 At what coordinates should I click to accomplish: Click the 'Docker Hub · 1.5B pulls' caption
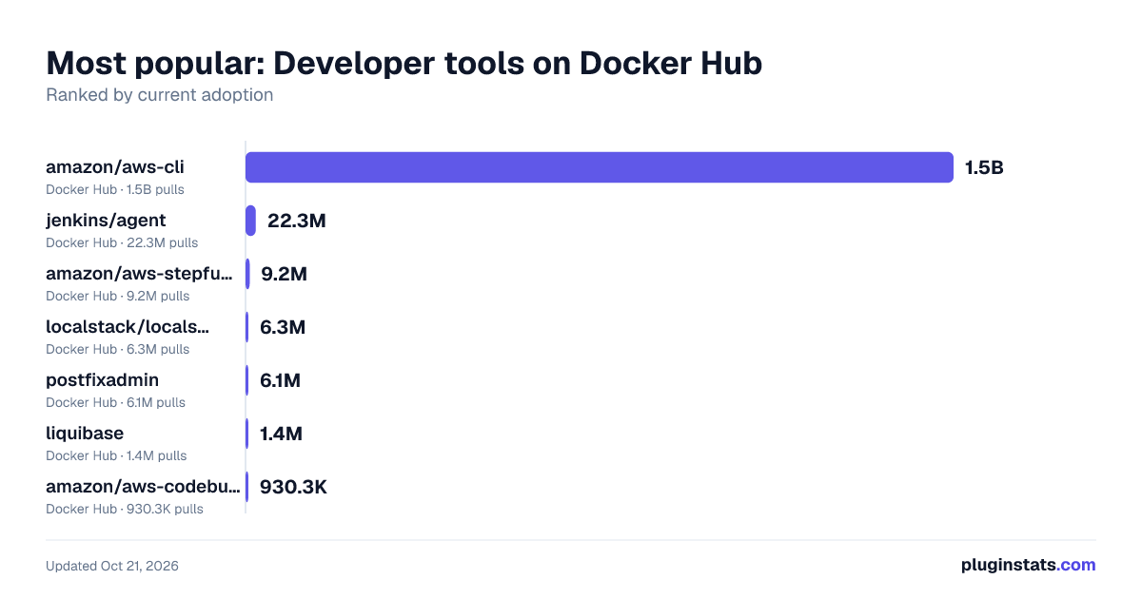click(x=115, y=189)
